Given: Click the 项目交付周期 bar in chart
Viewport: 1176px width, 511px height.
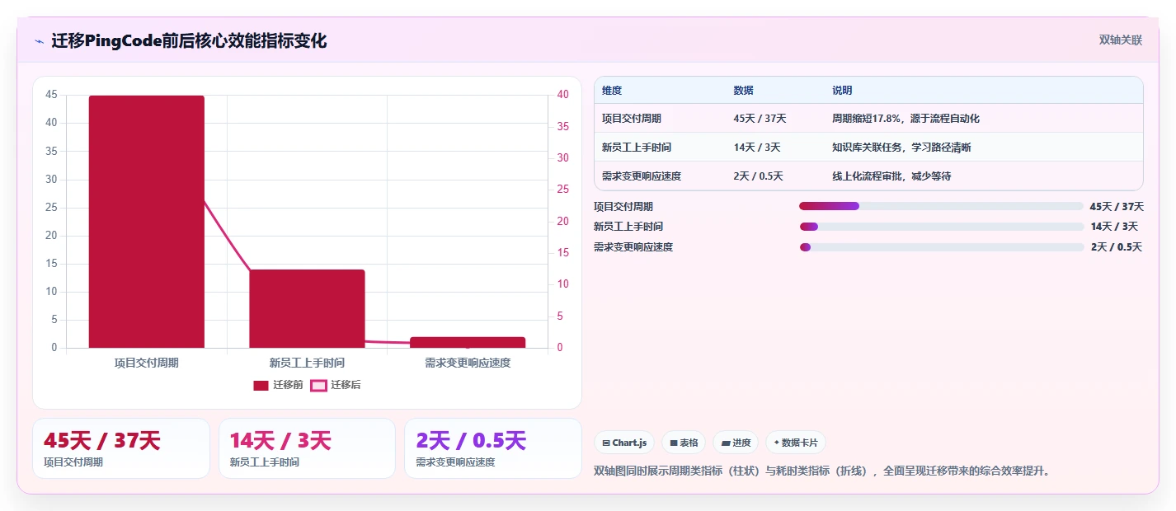Looking at the screenshot, I should tap(147, 222).
